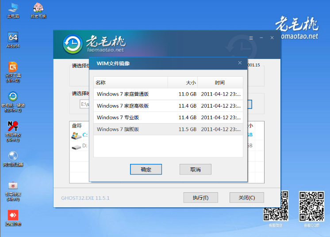
Task: Select Windows 7 家庭高级版 row
Action: pos(168,106)
